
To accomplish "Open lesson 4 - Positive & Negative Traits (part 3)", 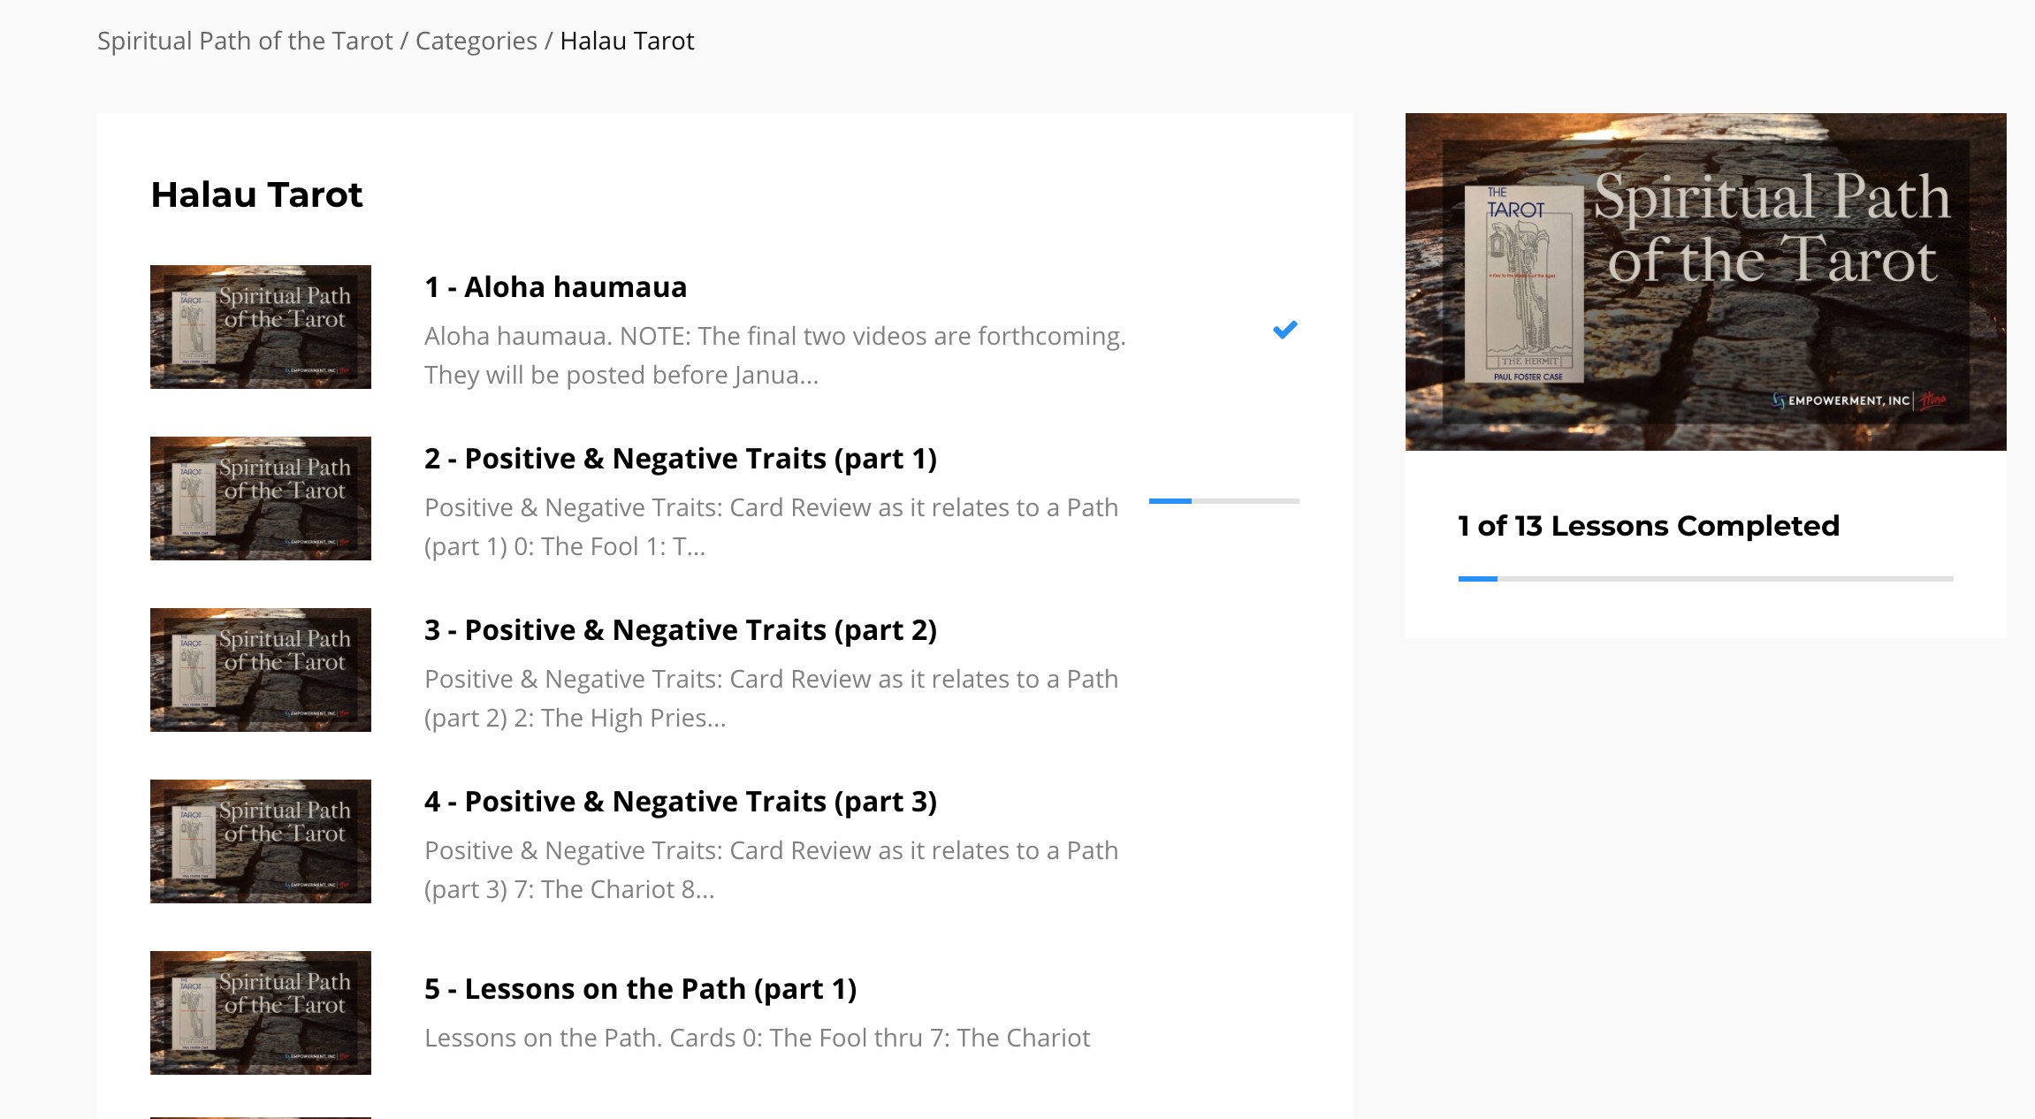I will (681, 801).
